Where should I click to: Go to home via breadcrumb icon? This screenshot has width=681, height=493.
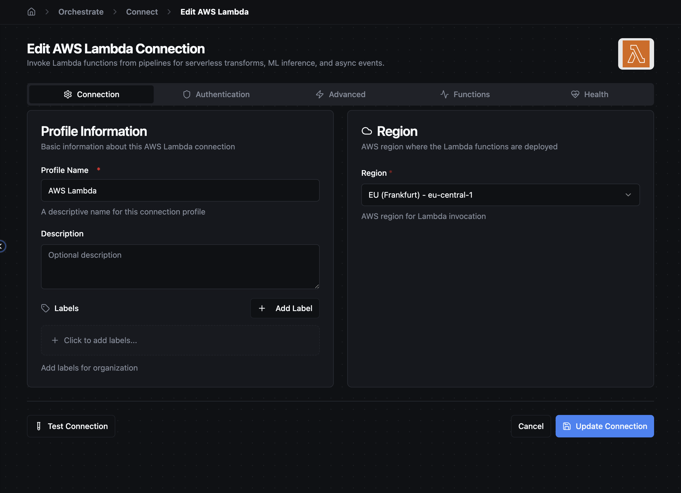[x=31, y=12]
